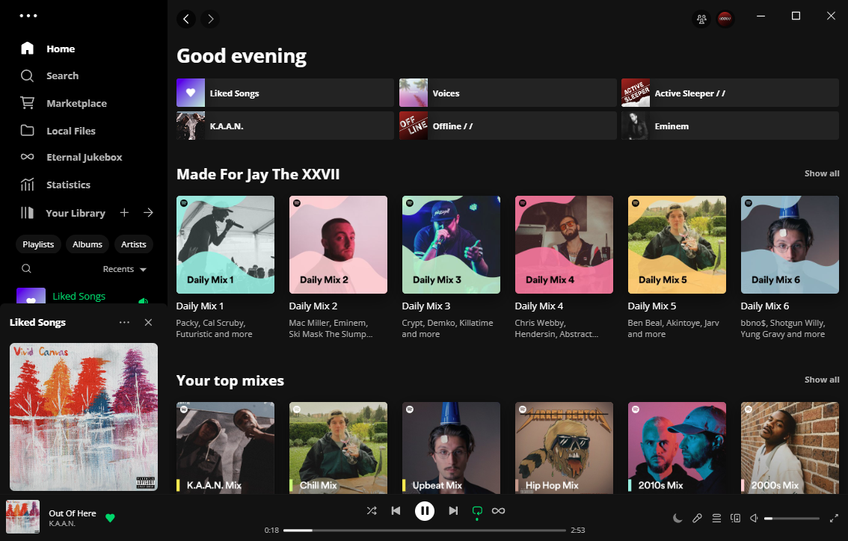Viewport: 848px width, 541px height.
Task: Filter library by Artists
Action: pyautogui.click(x=134, y=244)
